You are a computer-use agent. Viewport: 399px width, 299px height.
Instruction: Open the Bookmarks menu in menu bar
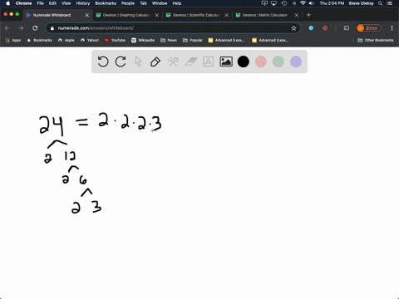click(x=106, y=3)
